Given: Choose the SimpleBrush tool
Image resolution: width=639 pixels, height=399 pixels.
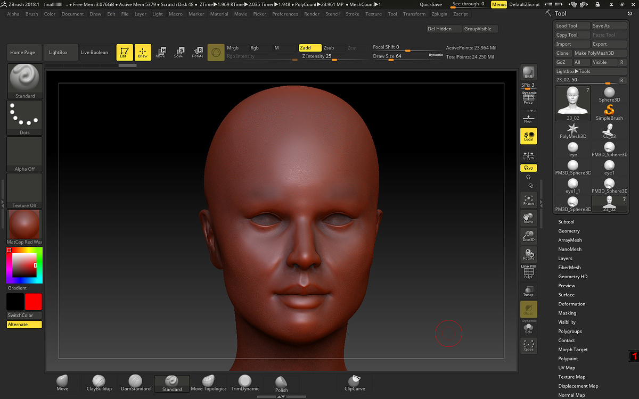Looking at the screenshot, I should coord(609,113).
